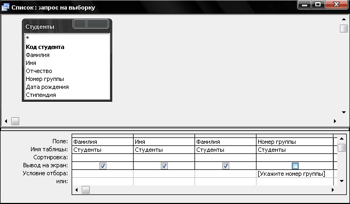Click column selector bar above Номер группы

click(294, 136)
